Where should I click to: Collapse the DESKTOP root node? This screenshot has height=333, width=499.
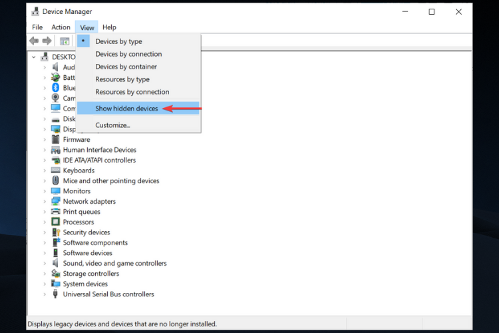(x=34, y=57)
